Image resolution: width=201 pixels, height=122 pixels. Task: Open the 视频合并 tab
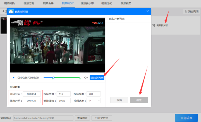coord(48,3)
